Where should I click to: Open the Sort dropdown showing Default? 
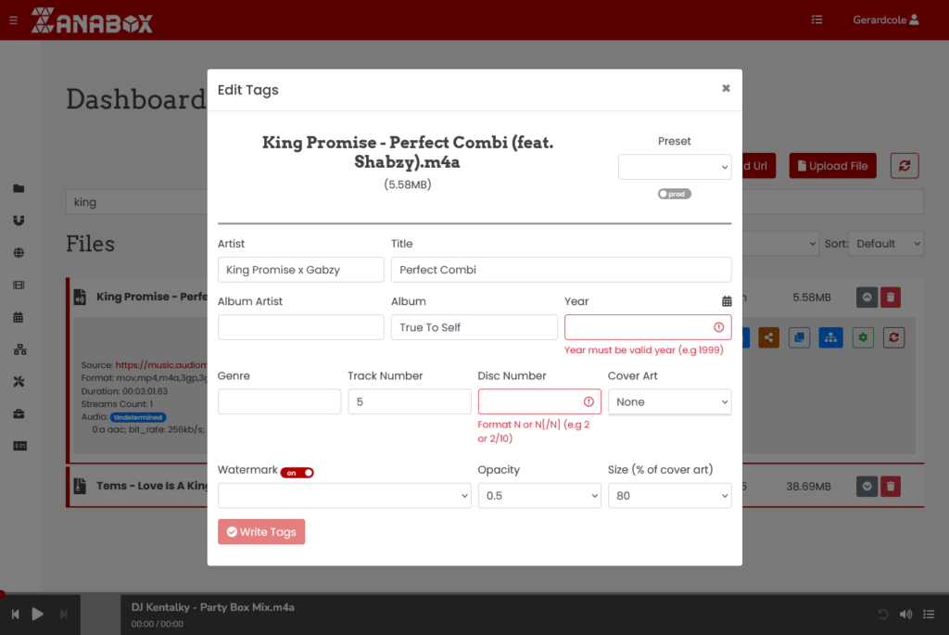click(885, 243)
